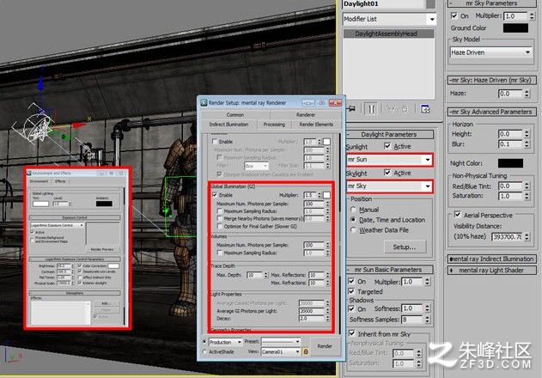Screen dimensions: 542x378
Task: Click Remove Modifier trash icon
Action: pos(405,109)
